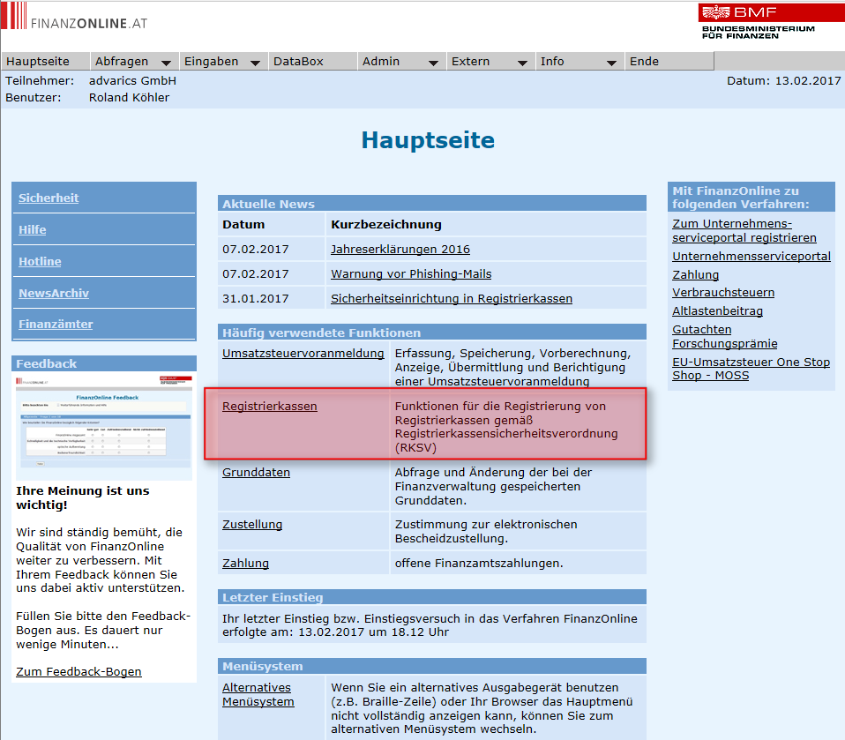Open the Admin menu
The height and width of the screenshot is (740, 845).
pyautogui.click(x=381, y=62)
